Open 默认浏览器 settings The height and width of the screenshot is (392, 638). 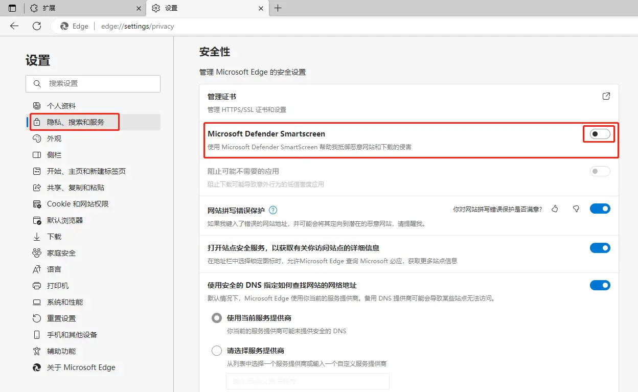pyautogui.click(x=93, y=220)
